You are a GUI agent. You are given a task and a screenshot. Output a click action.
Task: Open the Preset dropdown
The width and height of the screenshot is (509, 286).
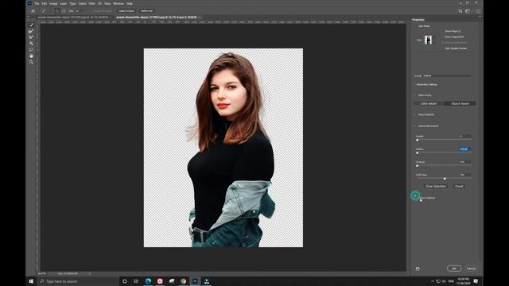(448, 75)
